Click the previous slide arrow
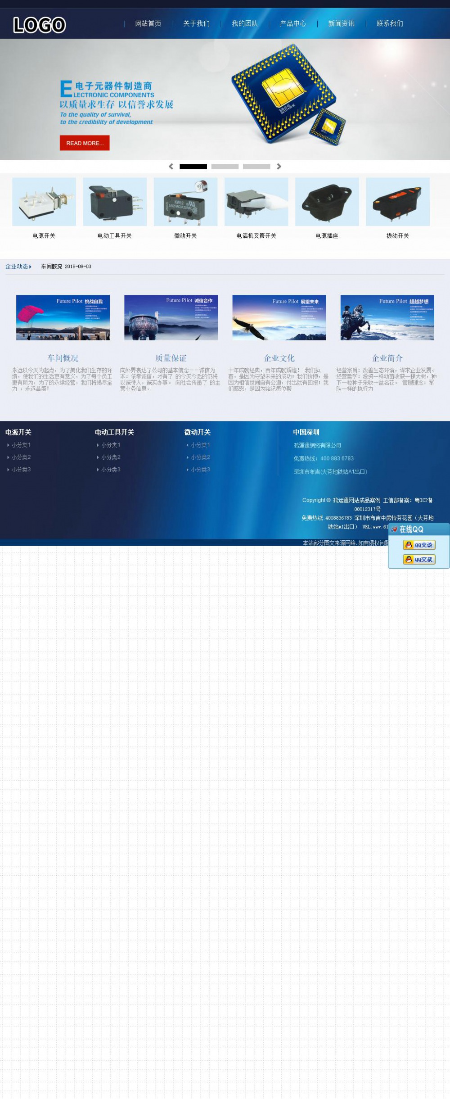The image size is (450, 1099). coord(171,167)
